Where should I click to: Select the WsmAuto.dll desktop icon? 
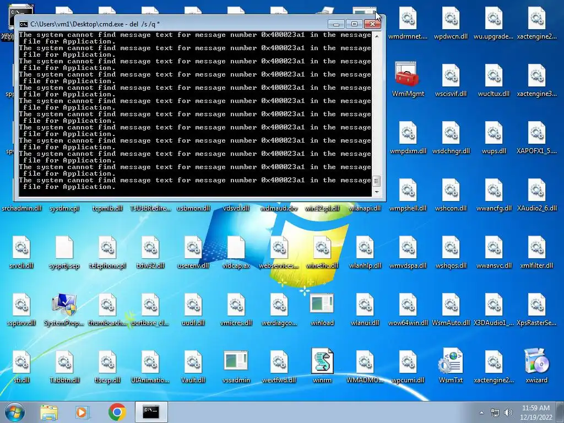451,304
